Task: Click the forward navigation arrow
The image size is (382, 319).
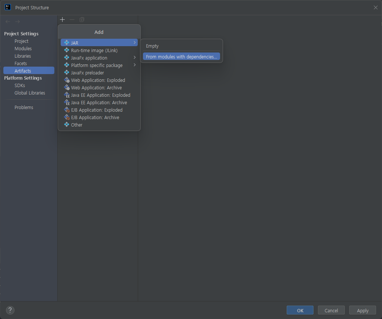Action: 17,22
